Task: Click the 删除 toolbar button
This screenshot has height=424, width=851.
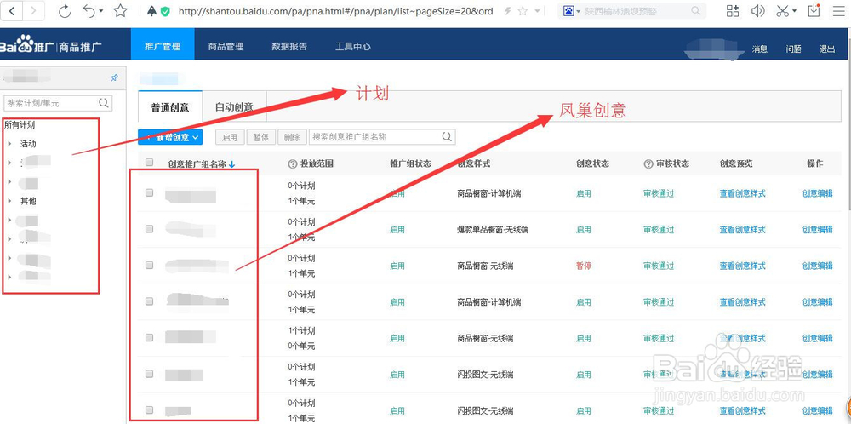Action: point(292,137)
